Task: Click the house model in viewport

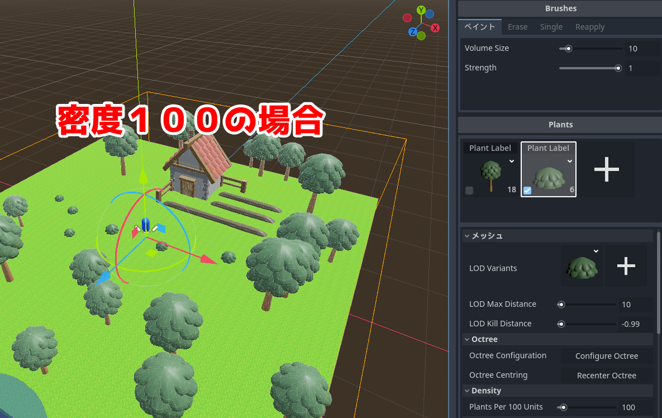Action: pyautogui.click(x=198, y=167)
